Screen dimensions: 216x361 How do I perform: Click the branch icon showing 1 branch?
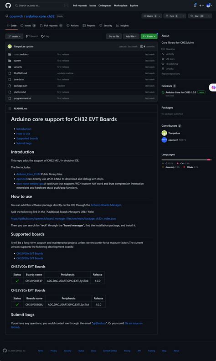point(27,36)
